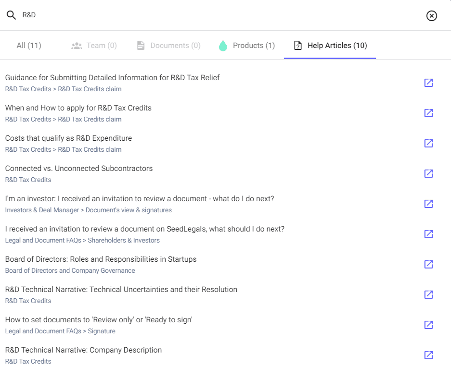Viewport: 451px width, 378px height.
Task: Clear search with the circled X icon
Action: point(432,16)
